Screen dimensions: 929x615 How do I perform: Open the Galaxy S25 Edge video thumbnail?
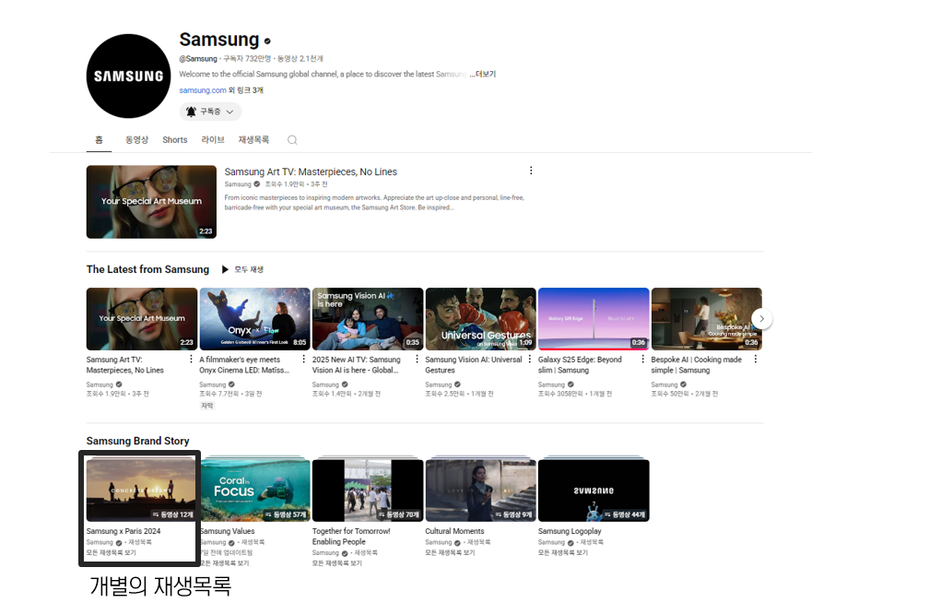point(594,319)
